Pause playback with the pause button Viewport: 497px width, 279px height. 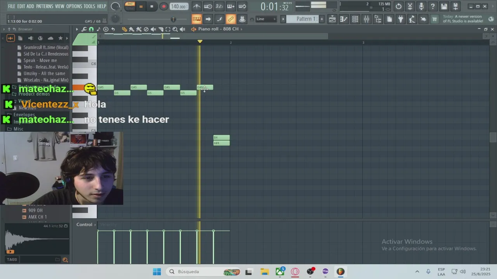141,6
